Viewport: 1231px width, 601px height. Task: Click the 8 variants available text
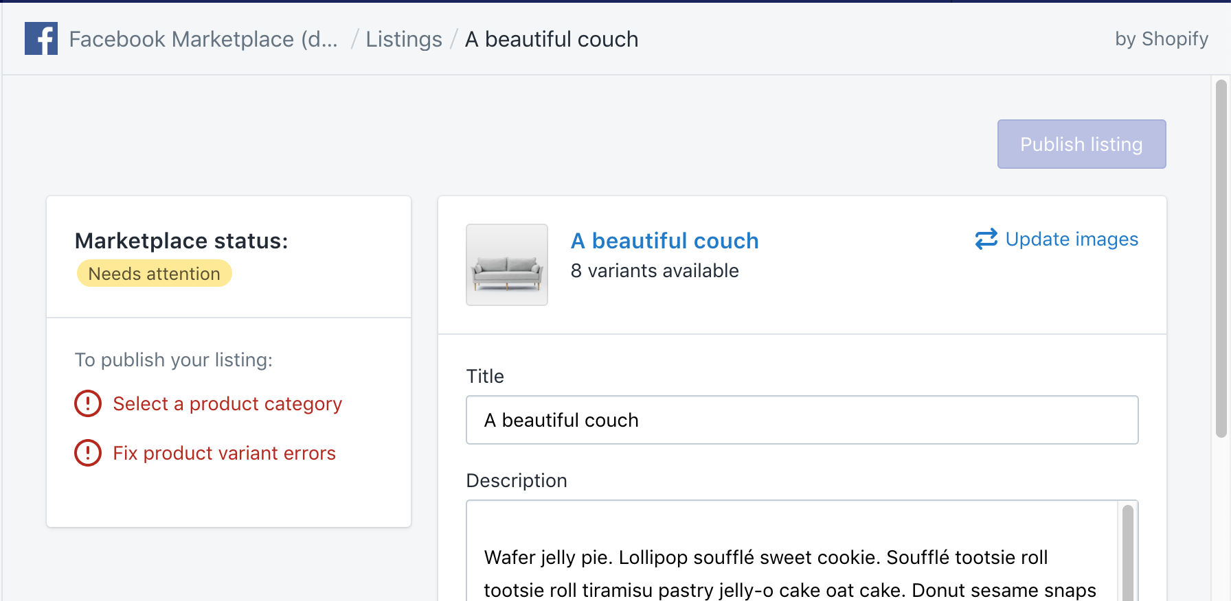[x=655, y=271]
